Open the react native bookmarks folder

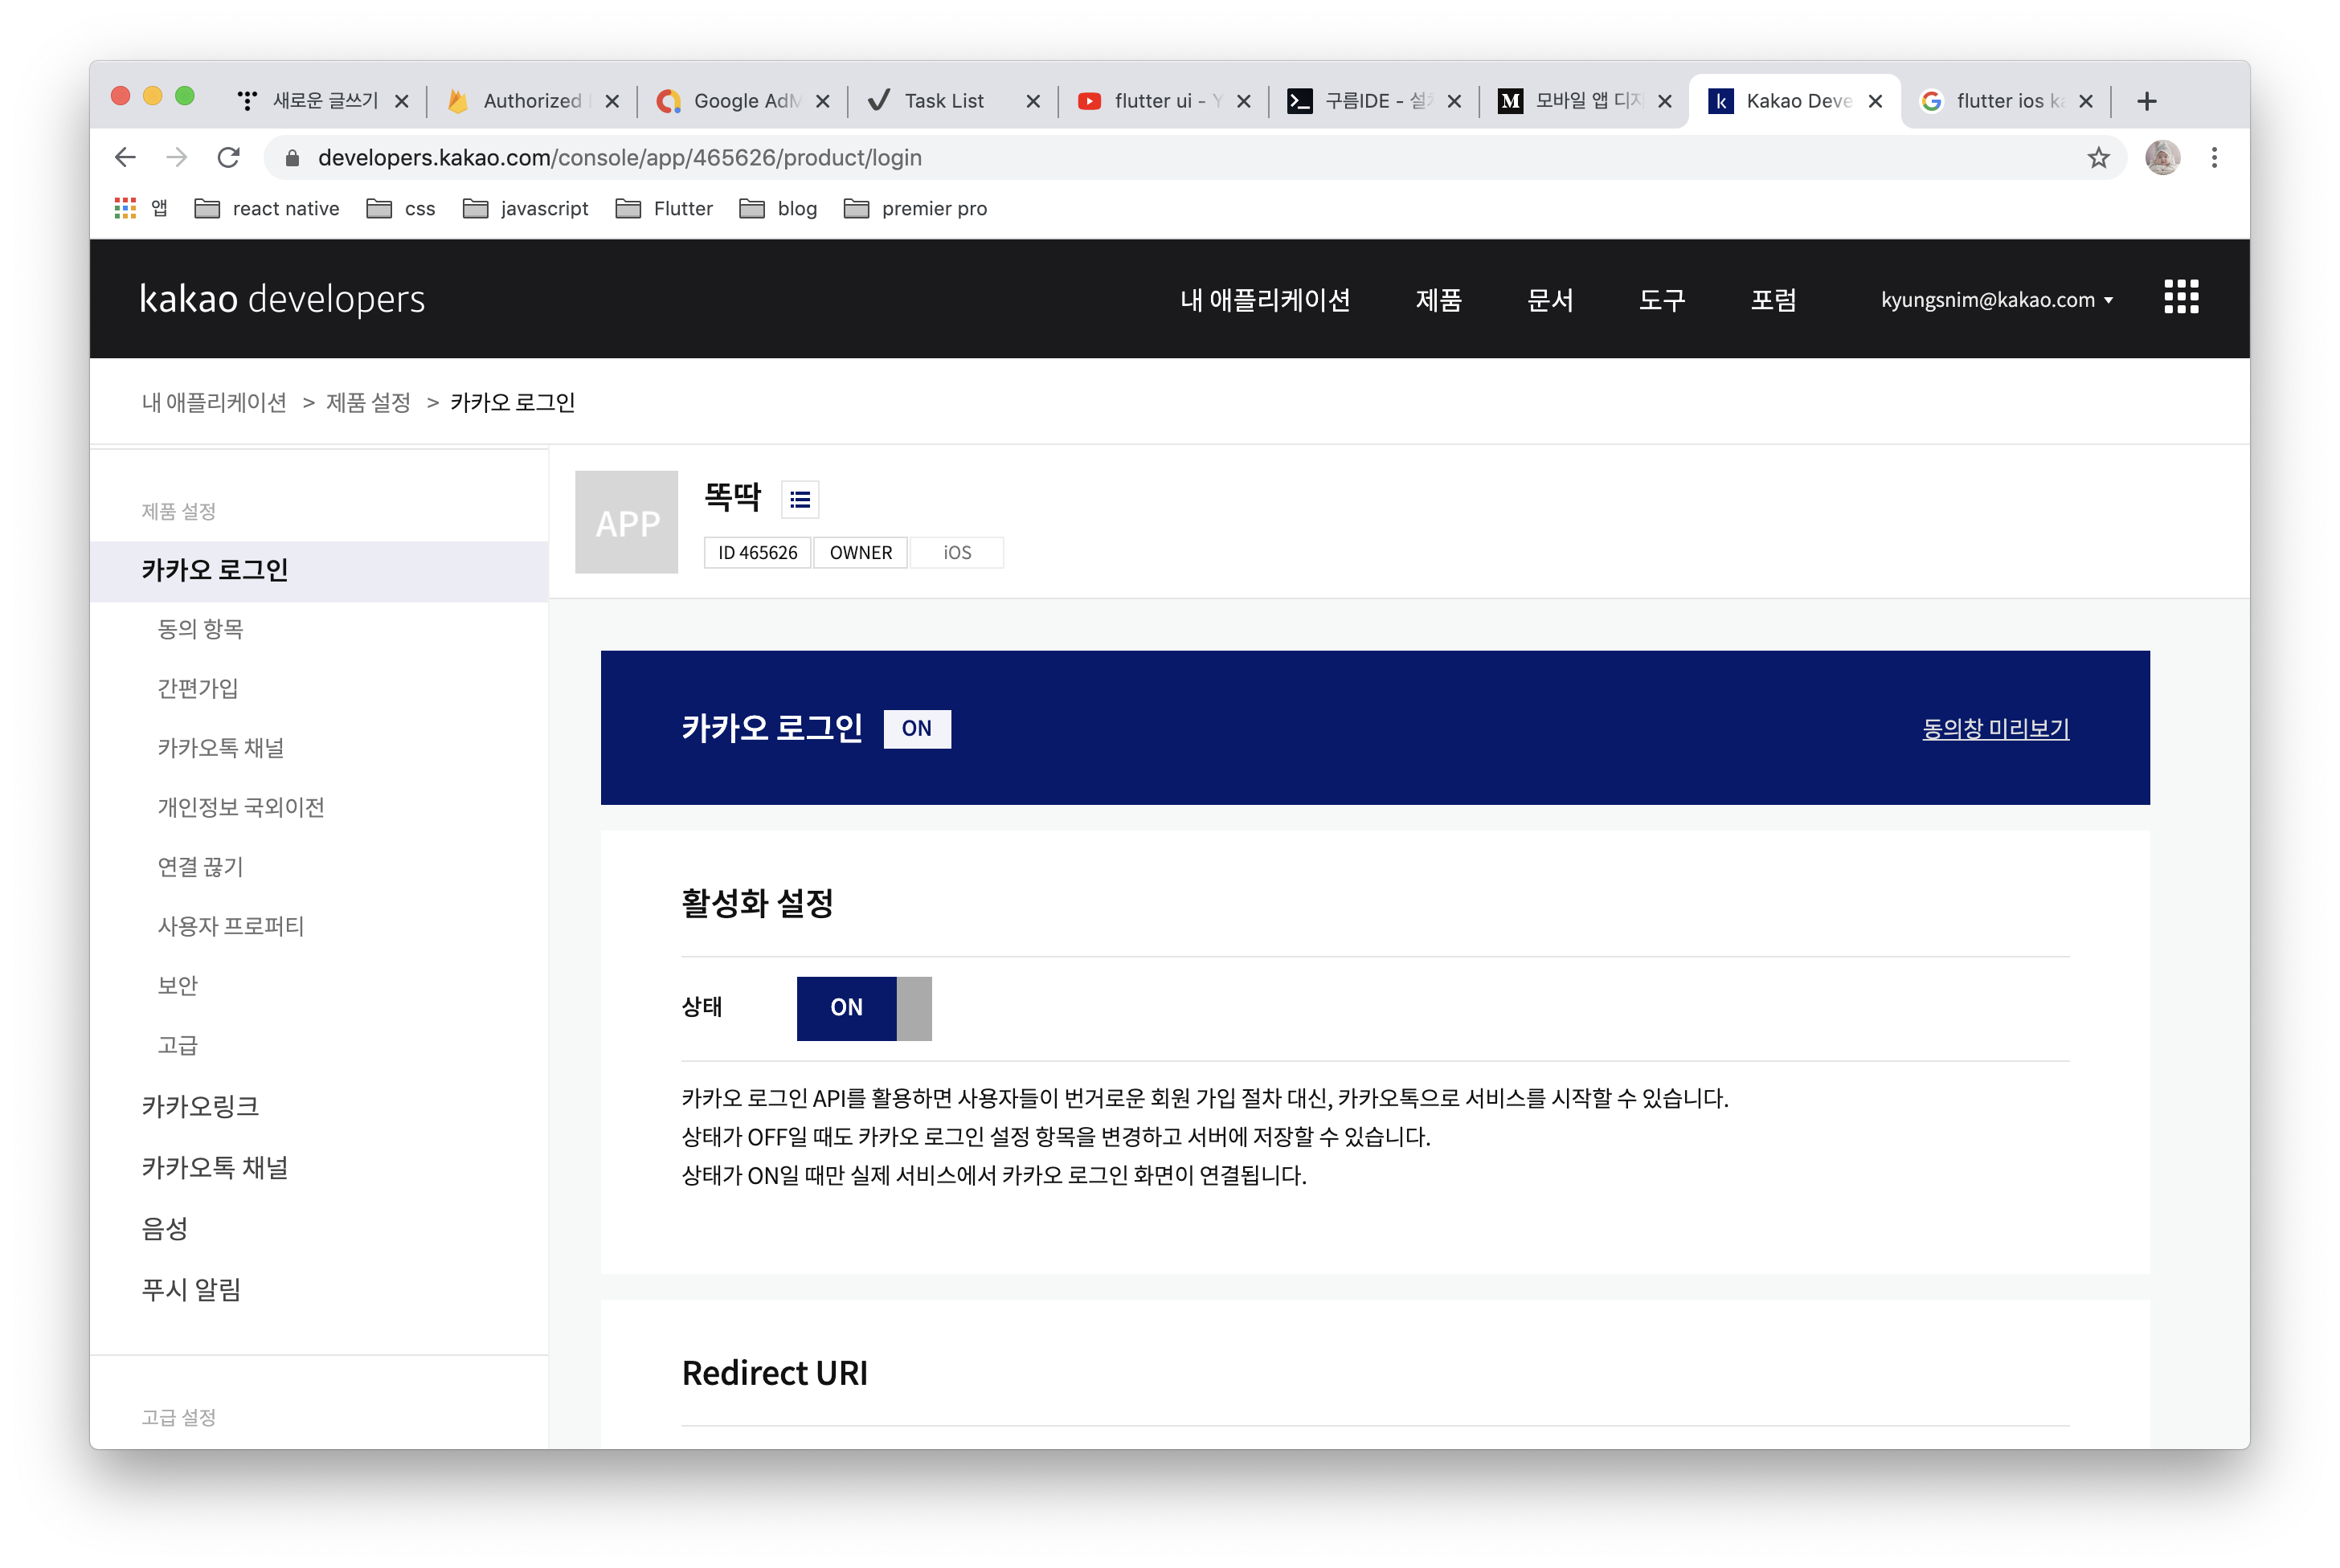tap(267, 208)
